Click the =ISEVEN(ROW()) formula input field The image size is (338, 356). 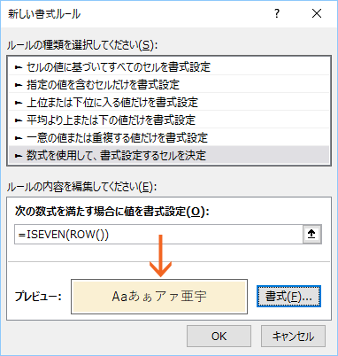(158, 235)
